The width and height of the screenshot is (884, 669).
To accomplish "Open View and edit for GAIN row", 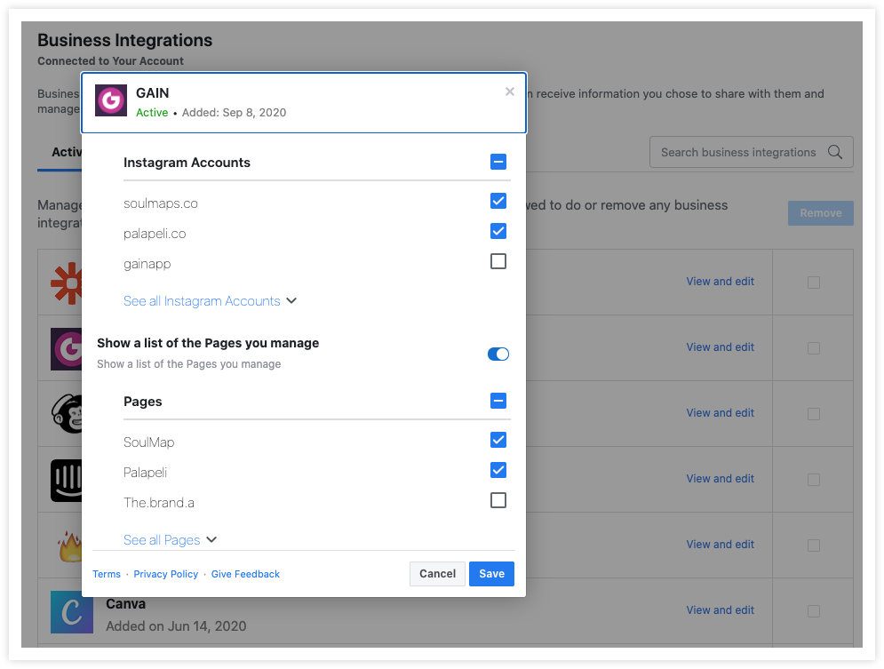I will click(x=720, y=347).
